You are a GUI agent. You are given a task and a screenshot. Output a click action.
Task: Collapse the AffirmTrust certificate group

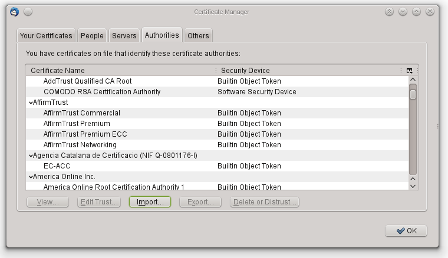[x=31, y=102]
